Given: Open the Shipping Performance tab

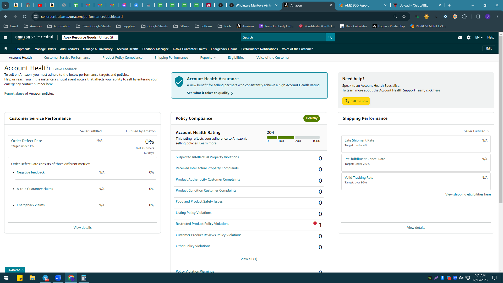Looking at the screenshot, I should point(171,58).
